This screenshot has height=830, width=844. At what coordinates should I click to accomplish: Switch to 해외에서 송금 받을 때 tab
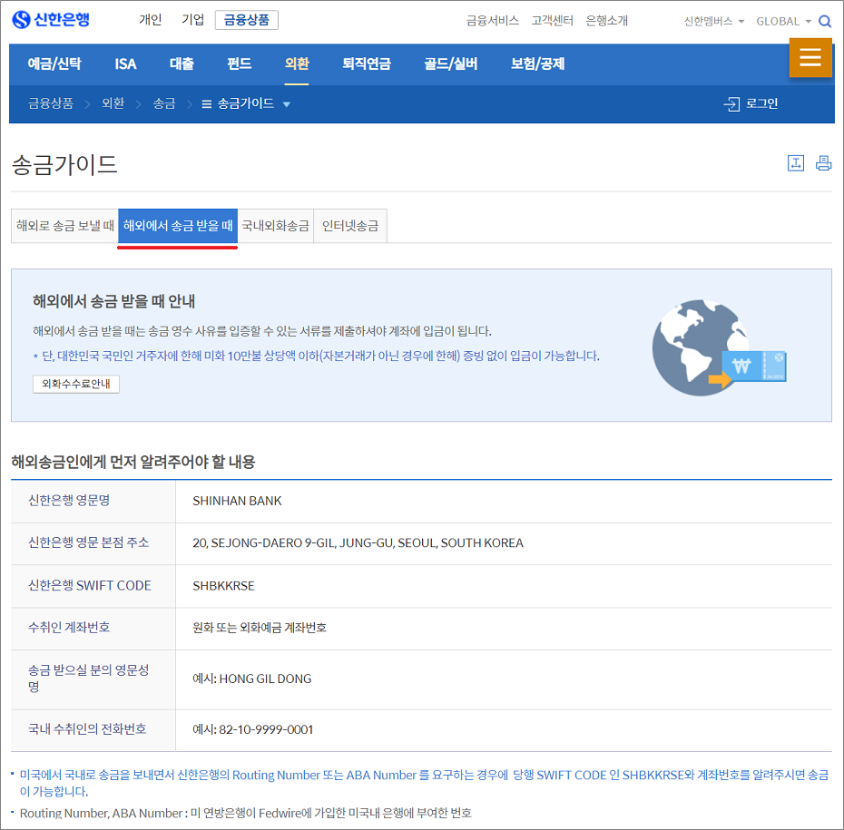point(178,225)
